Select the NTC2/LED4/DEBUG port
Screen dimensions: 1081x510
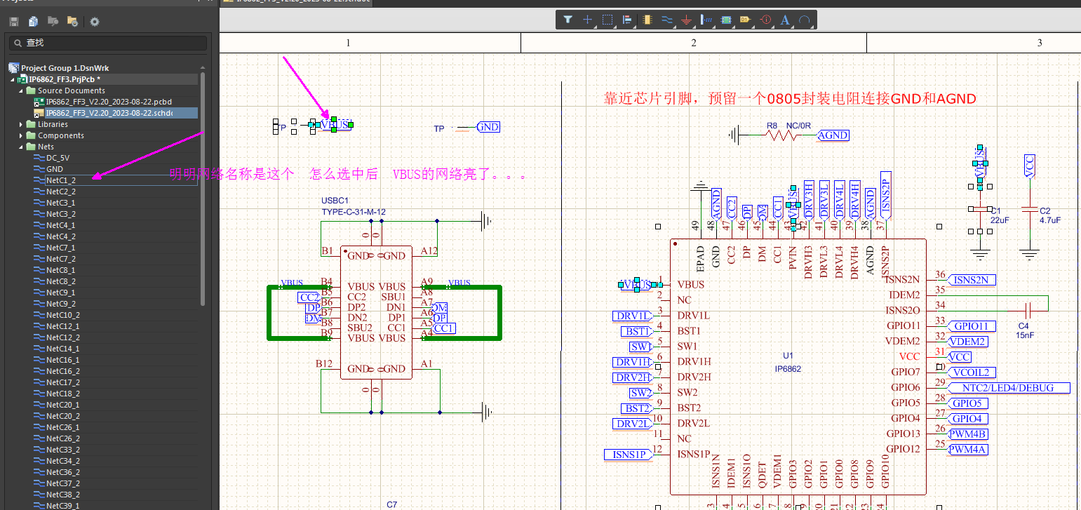(1010, 388)
